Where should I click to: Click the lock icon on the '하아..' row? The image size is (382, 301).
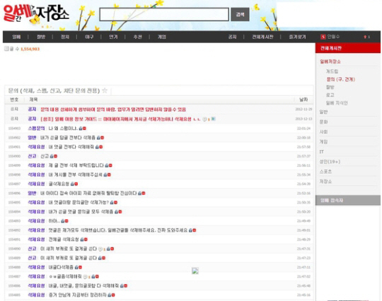tap(63, 220)
